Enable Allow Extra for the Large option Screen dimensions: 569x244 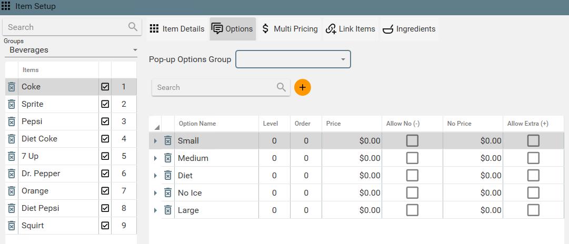pyautogui.click(x=533, y=210)
